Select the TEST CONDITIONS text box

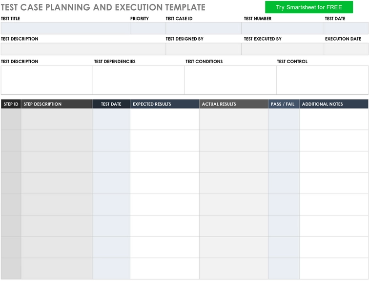click(x=230, y=80)
